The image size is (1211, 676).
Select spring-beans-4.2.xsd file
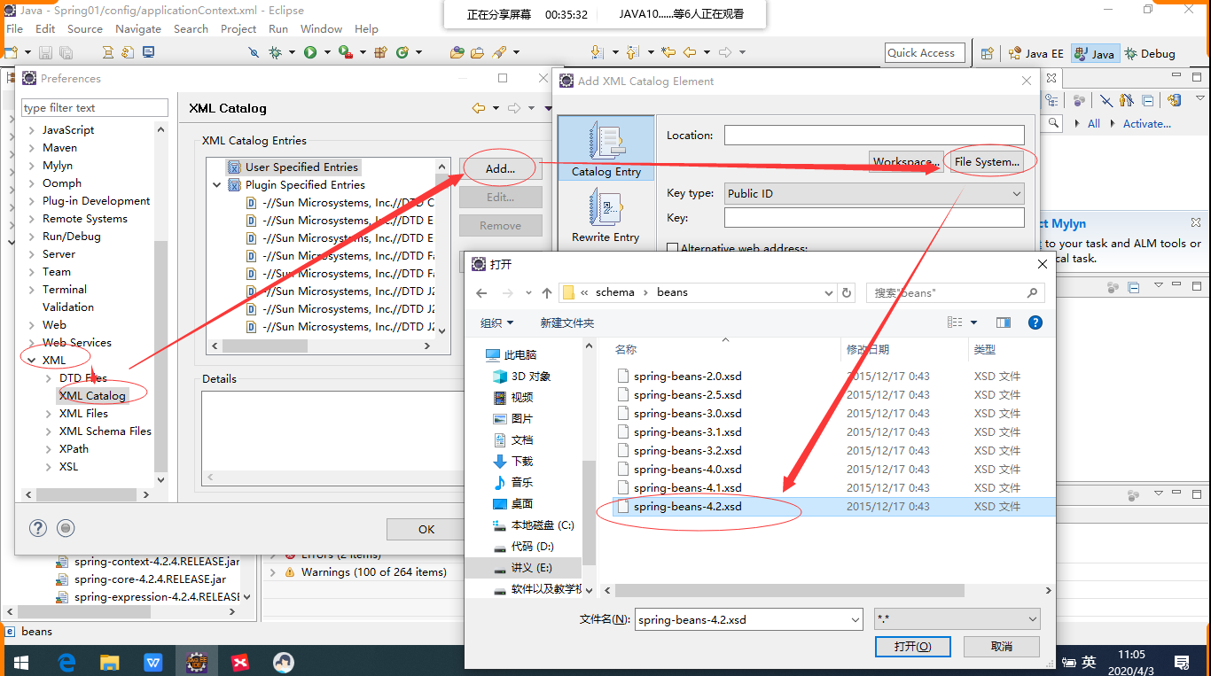point(687,507)
